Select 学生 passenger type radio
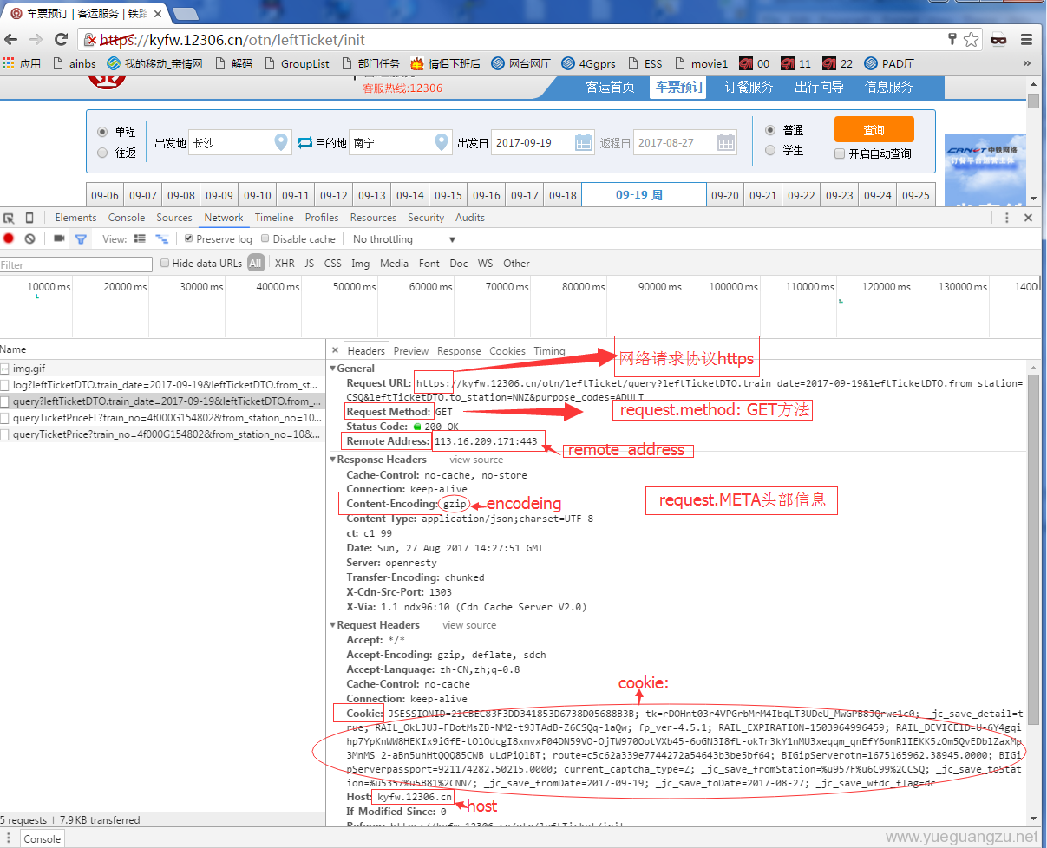Viewport: 1047px width, 848px height. [770, 150]
